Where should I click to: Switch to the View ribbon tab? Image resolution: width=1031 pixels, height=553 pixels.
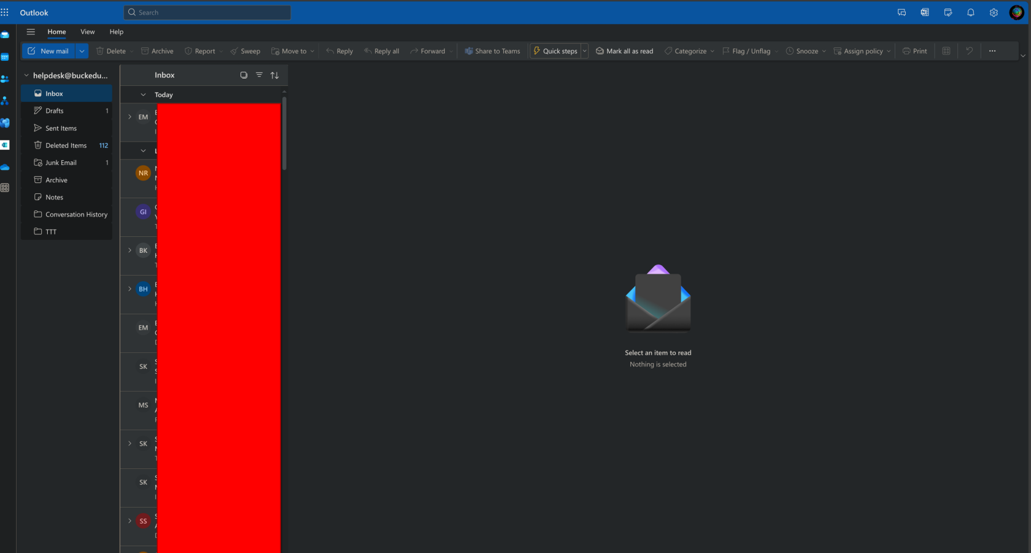[x=88, y=32]
